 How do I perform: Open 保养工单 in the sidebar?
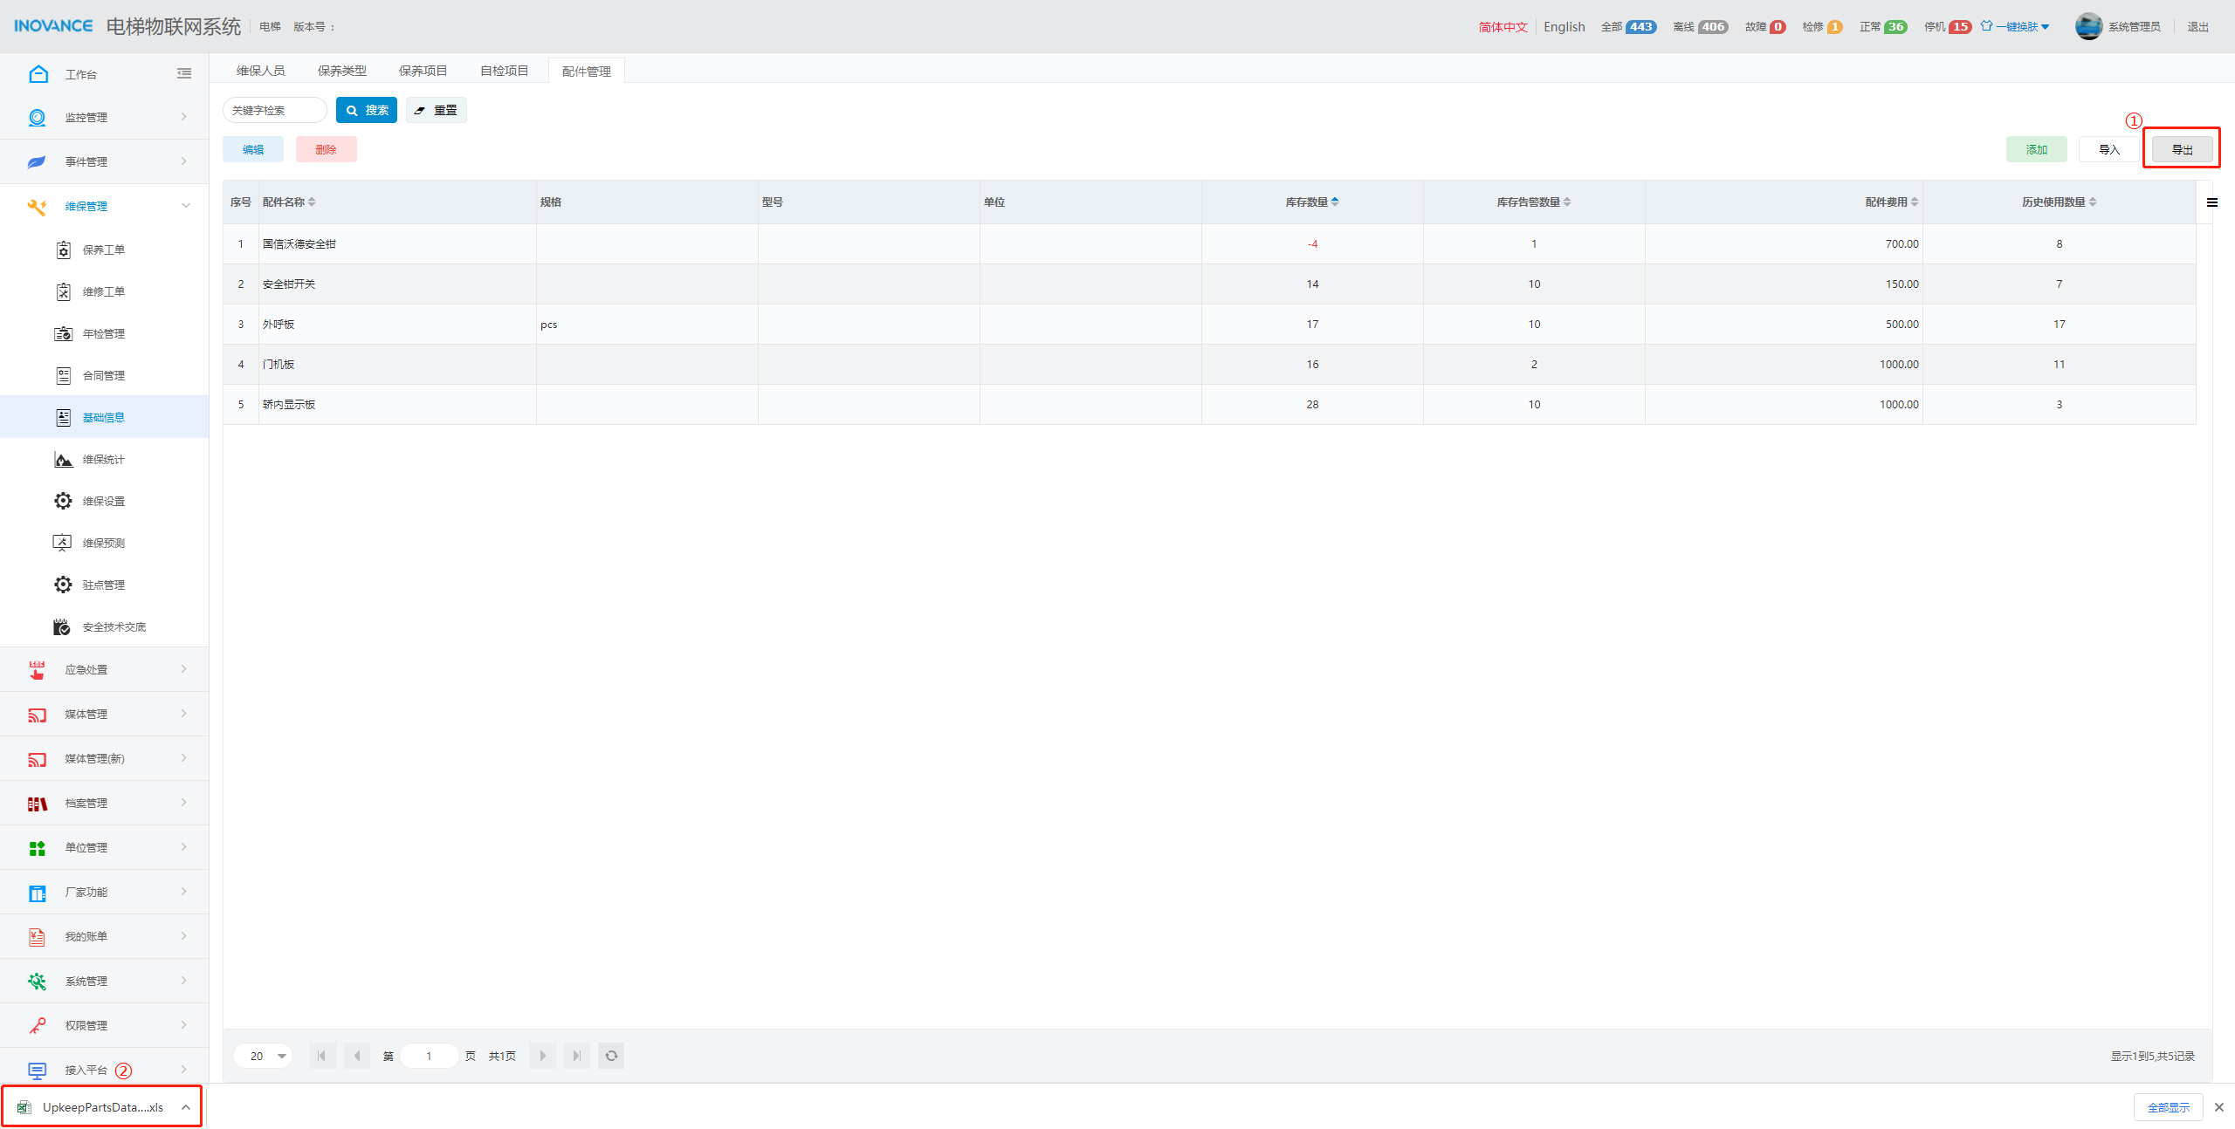[103, 250]
